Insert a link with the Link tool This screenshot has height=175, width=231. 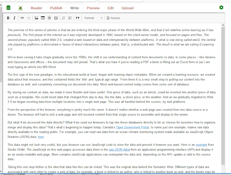[22, 18]
